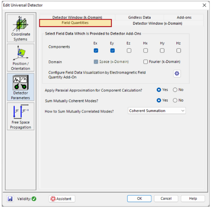This screenshot has height=208, width=211.
Task: Click the Space (x-Domain) checkbox
Action: click(96, 62)
